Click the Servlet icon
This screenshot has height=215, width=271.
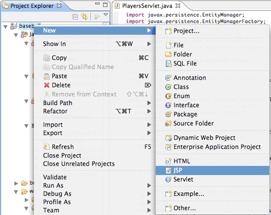point(169,179)
